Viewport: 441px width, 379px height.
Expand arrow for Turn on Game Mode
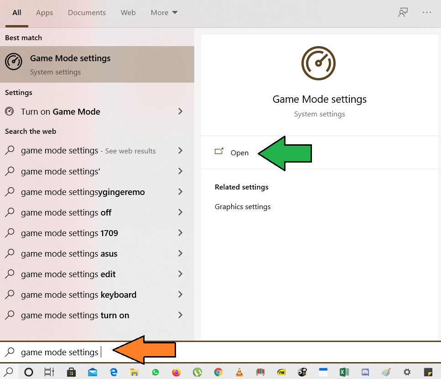coord(180,111)
